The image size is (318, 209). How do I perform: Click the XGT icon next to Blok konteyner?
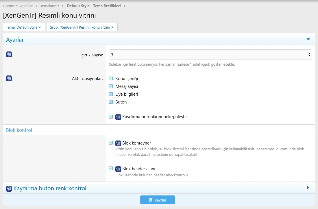[118, 143]
